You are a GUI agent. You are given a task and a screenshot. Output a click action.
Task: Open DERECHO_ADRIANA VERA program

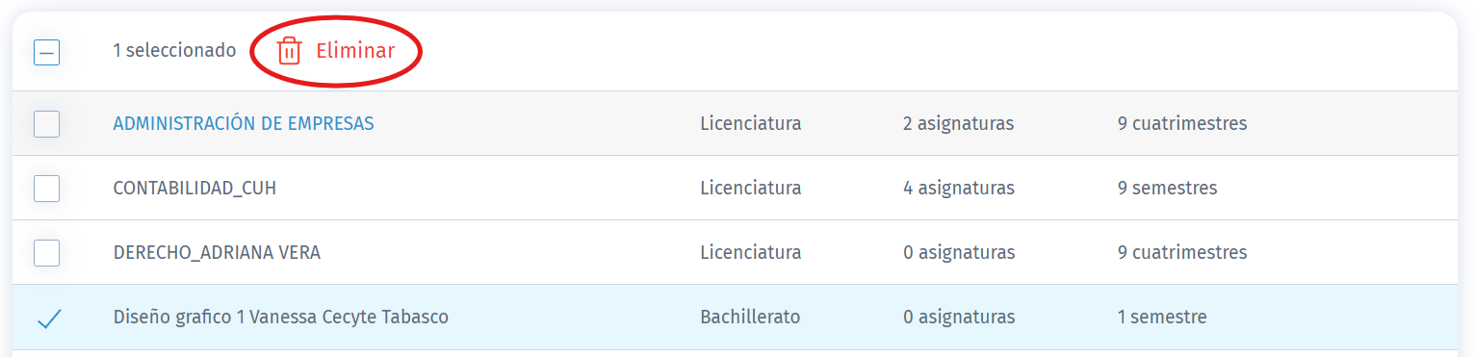click(217, 252)
